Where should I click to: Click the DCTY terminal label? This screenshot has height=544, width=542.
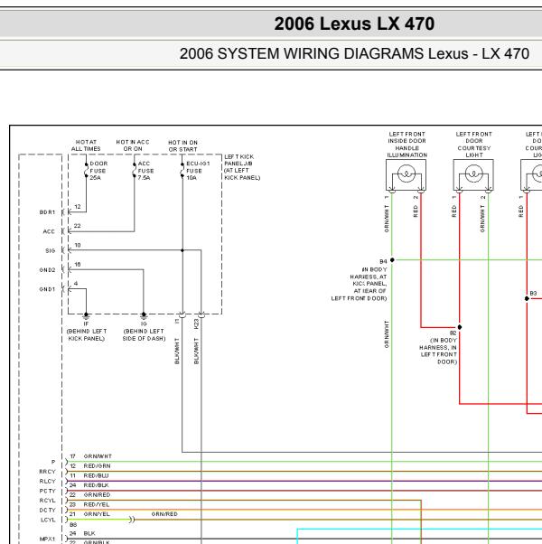click(x=47, y=510)
